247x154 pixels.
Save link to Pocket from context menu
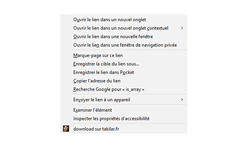click(x=103, y=72)
